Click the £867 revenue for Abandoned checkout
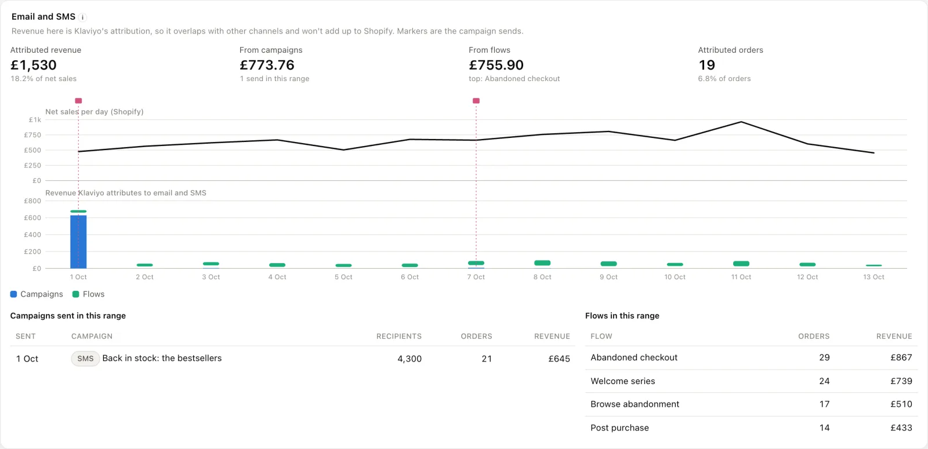 pyautogui.click(x=901, y=357)
